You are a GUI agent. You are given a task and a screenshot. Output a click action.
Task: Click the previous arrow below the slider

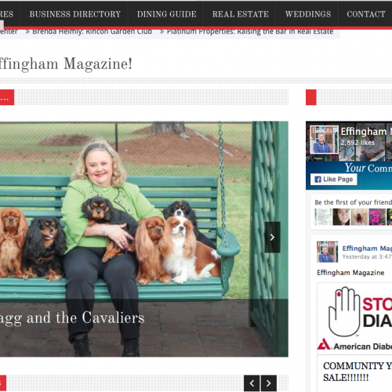click(x=252, y=383)
